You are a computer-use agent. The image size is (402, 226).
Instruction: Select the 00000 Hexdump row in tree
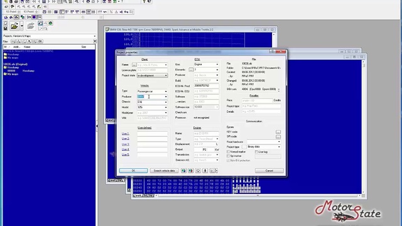coord(21,71)
